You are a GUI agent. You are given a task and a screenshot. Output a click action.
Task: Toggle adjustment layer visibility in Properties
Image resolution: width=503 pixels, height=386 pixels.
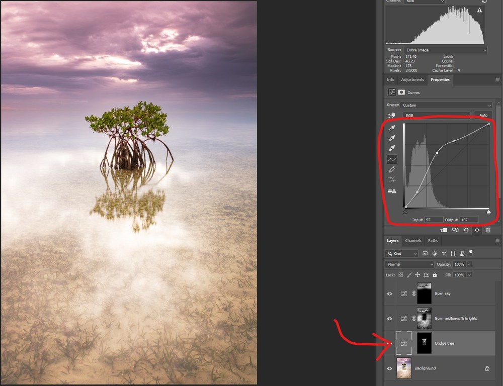pyautogui.click(x=477, y=230)
